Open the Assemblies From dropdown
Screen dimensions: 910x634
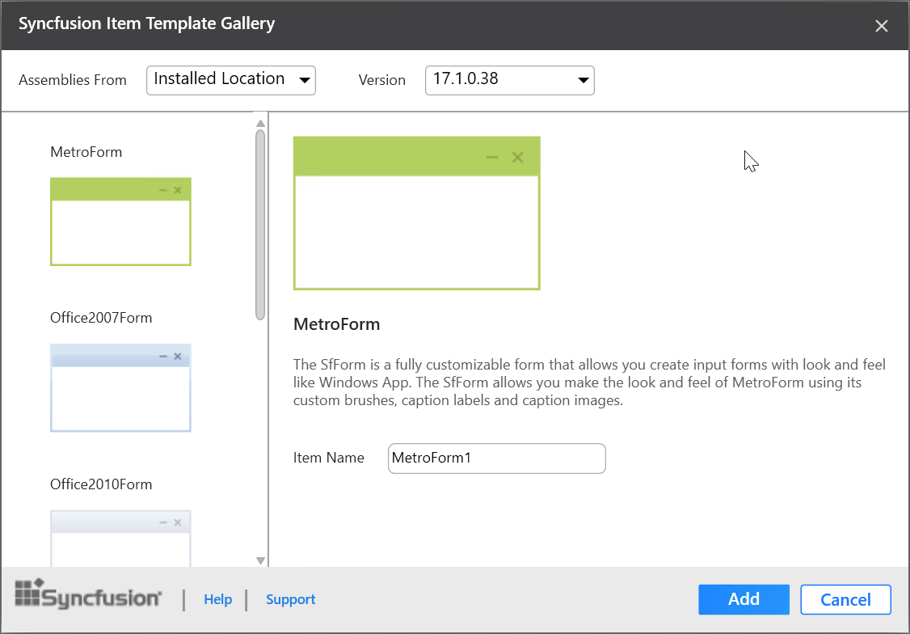tap(230, 80)
